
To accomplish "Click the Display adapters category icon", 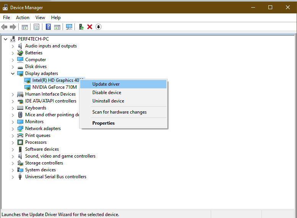I will (x=20, y=73).
